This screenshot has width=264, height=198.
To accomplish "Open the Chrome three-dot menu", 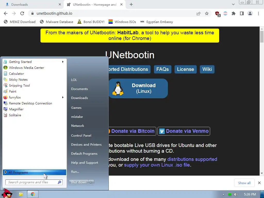I will tap(258, 13).
